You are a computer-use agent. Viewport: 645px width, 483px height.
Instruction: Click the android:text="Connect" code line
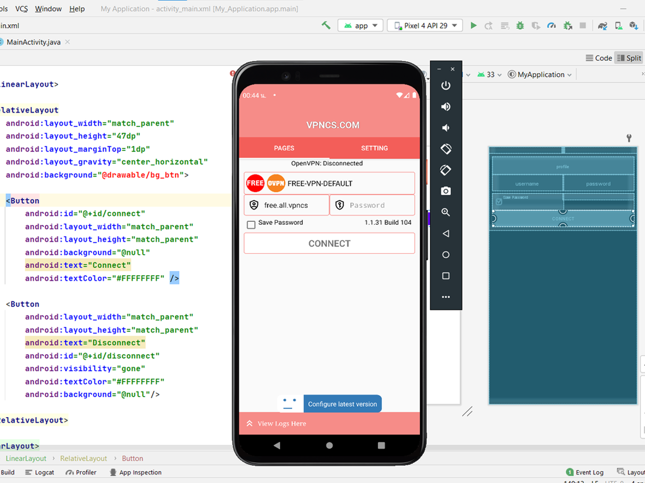(x=78, y=265)
